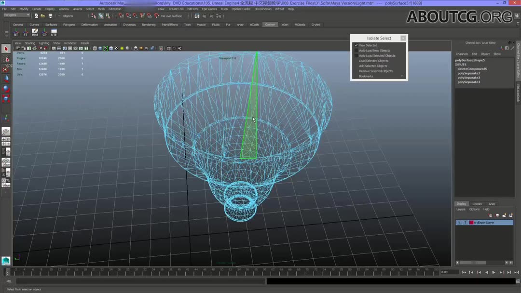
Task: Click the create new empty layer icon
Action: [x=505, y=215]
